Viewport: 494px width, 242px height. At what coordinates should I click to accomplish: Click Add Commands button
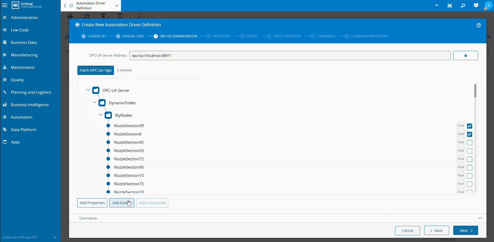tap(152, 203)
